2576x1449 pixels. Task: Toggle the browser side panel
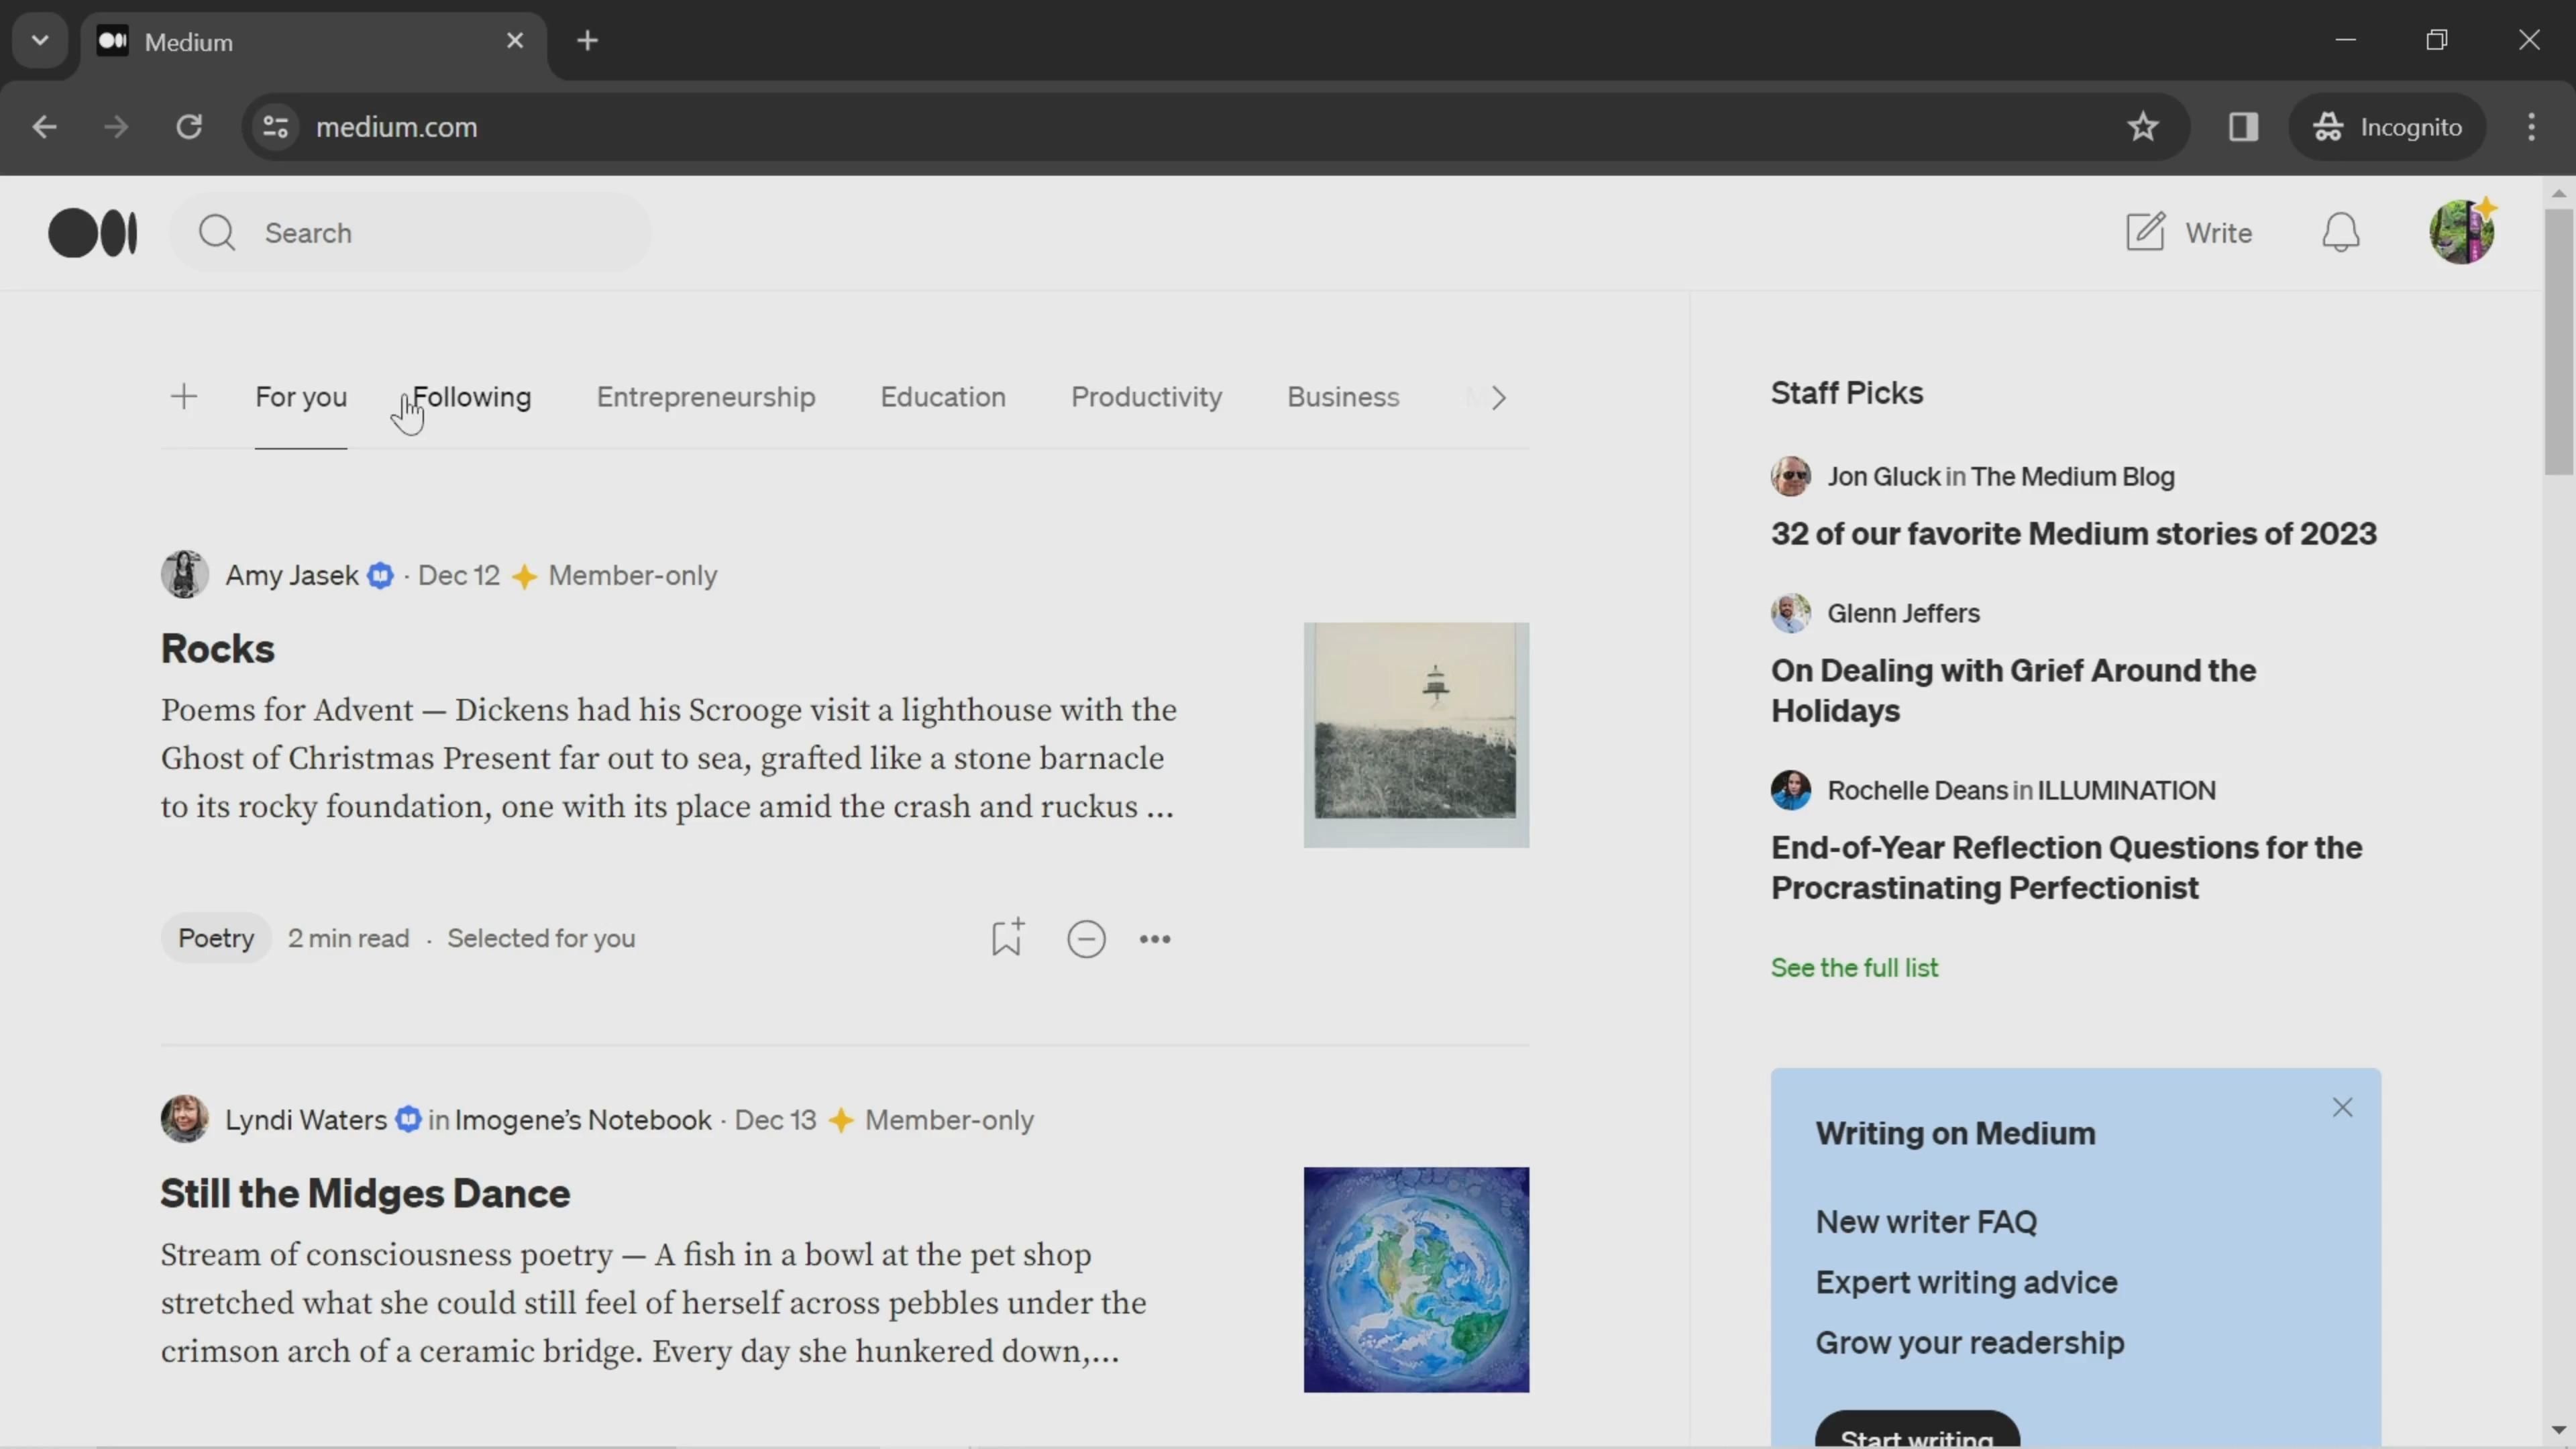[2243, 127]
